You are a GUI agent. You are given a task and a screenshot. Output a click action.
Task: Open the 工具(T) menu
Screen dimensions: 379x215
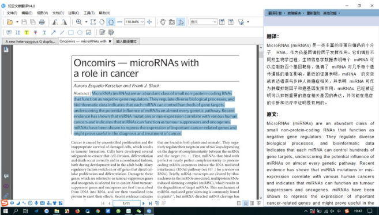tap(89, 13)
